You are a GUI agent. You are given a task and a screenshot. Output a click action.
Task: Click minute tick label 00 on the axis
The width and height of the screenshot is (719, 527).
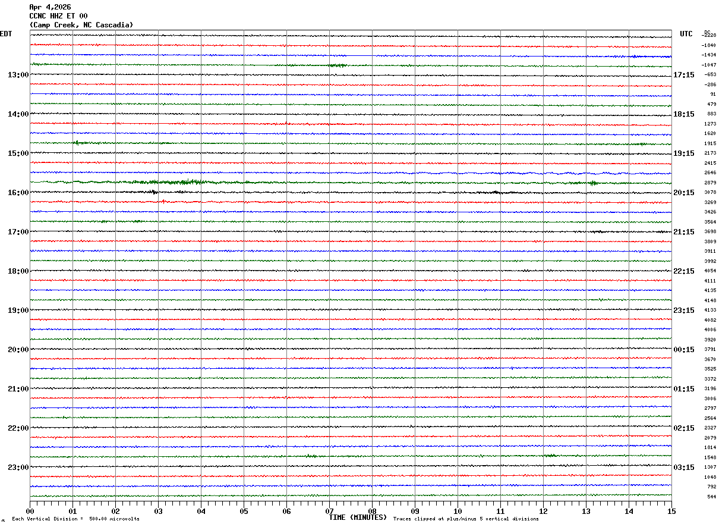pos(30,511)
